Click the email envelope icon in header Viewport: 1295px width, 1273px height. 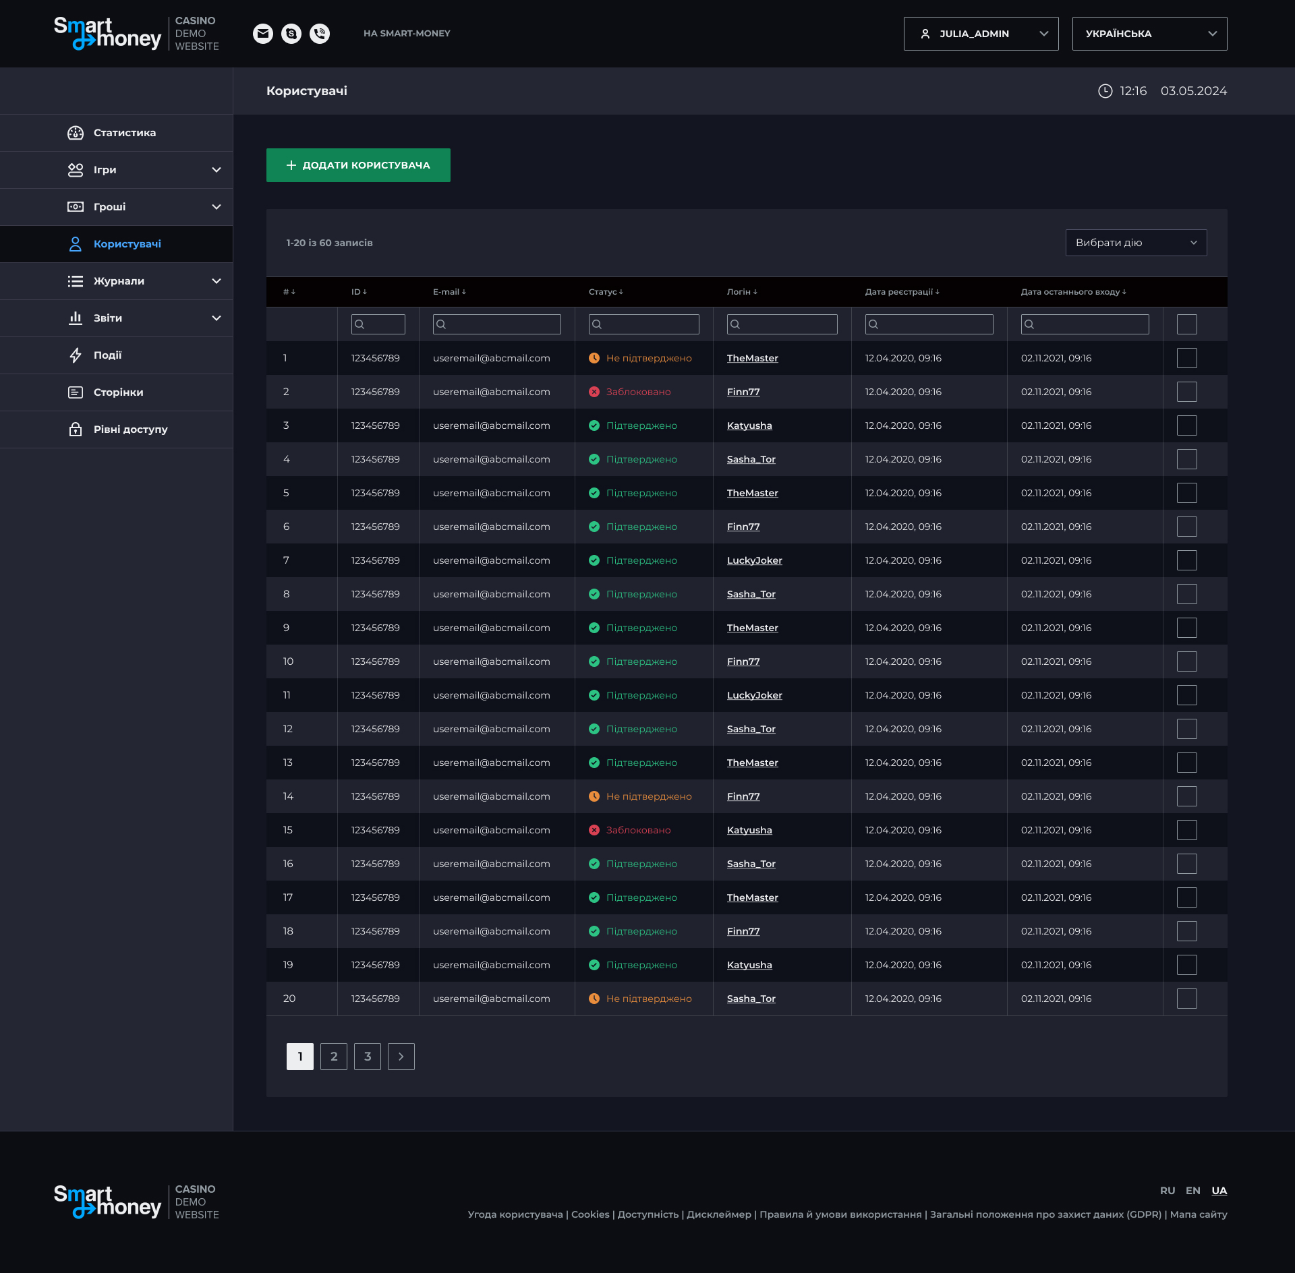coord(263,34)
